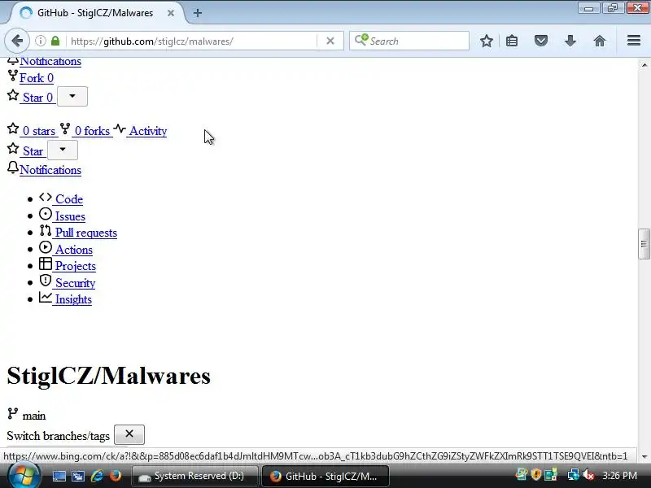Expand the dropdown next to the Star link

click(x=63, y=150)
